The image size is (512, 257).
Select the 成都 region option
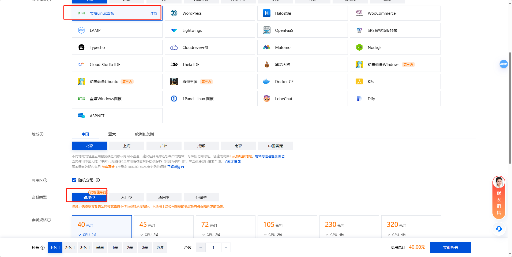[x=201, y=146]
